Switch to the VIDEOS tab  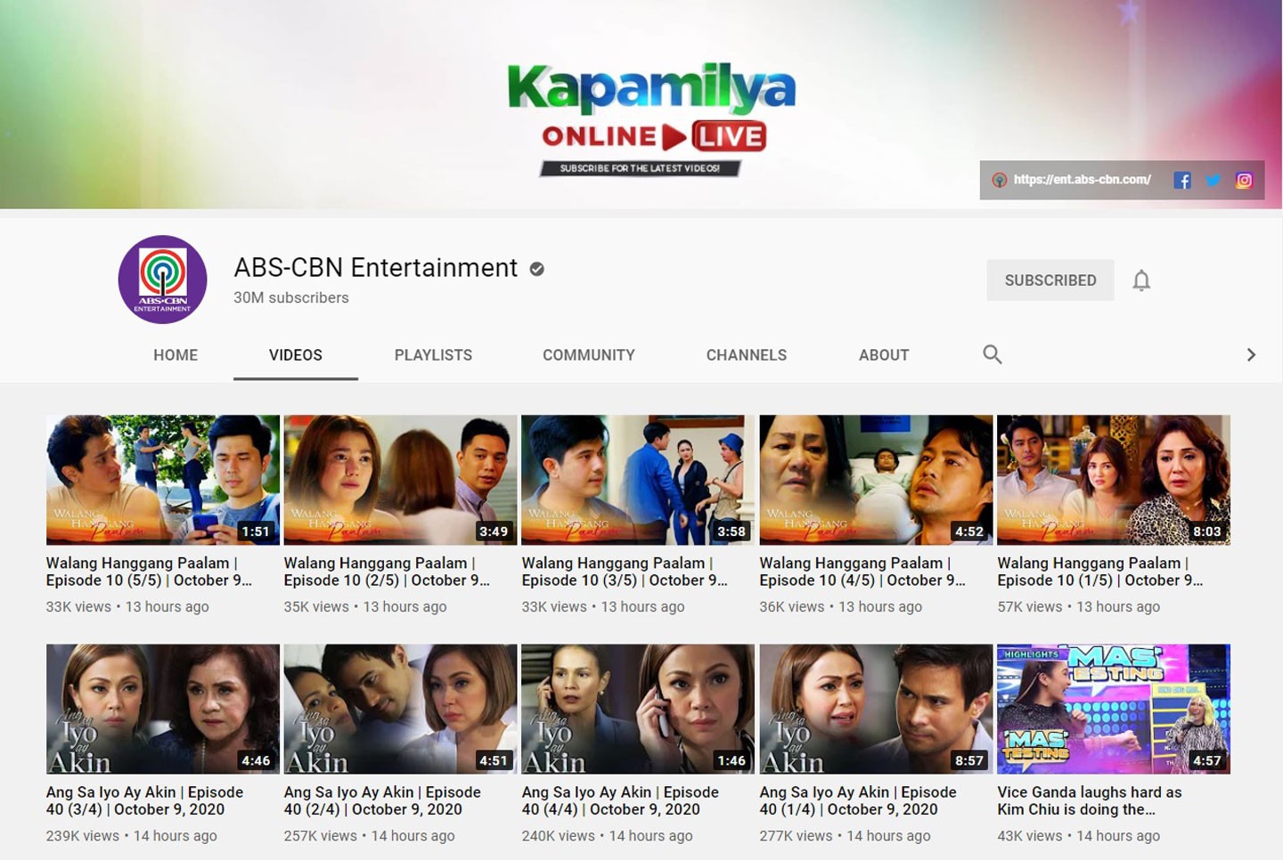[x=295, y=354]
